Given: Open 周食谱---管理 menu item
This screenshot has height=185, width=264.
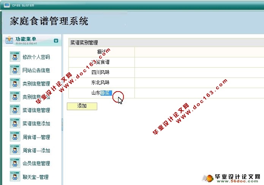Looking at the screenshot, I should [x=36, y=137].
